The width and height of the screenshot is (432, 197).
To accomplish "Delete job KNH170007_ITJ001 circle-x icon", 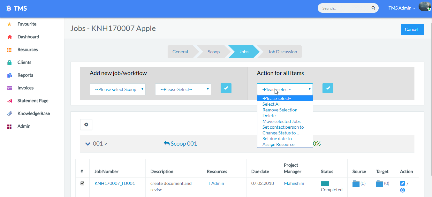I will pyautogui.click(x=402, y=190).
